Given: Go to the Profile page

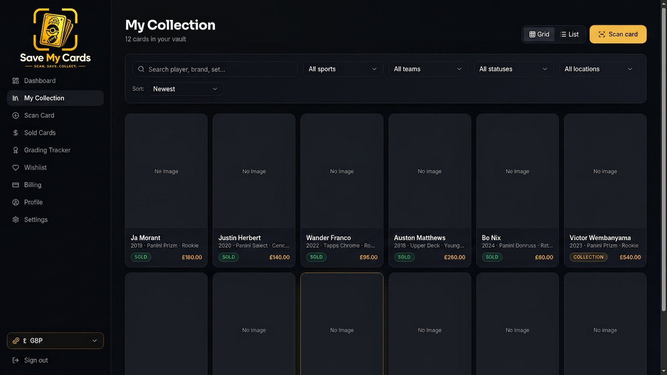Looking at the screenshot, I should (x=55, y=202).
